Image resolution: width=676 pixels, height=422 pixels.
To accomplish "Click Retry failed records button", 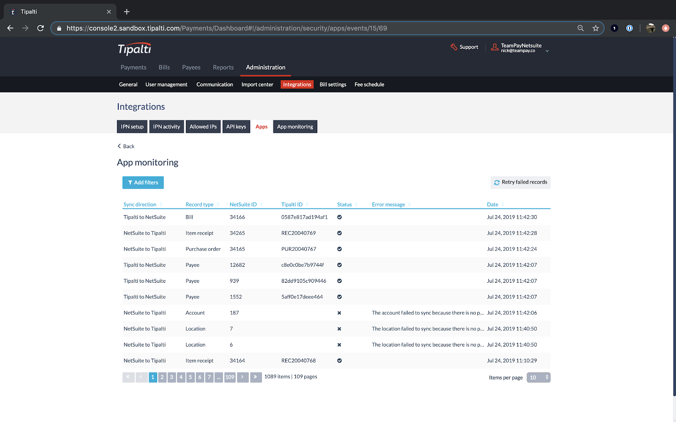I will (x=521, y=182).
